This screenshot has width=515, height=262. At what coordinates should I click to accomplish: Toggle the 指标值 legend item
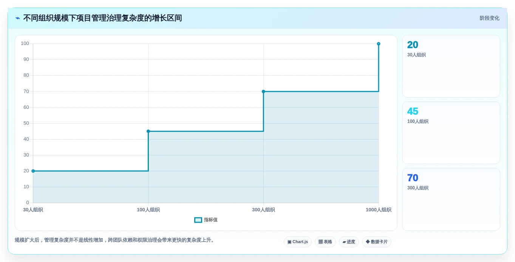206,220
